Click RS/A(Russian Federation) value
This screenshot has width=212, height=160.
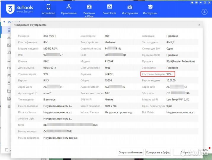coord(181,61)
